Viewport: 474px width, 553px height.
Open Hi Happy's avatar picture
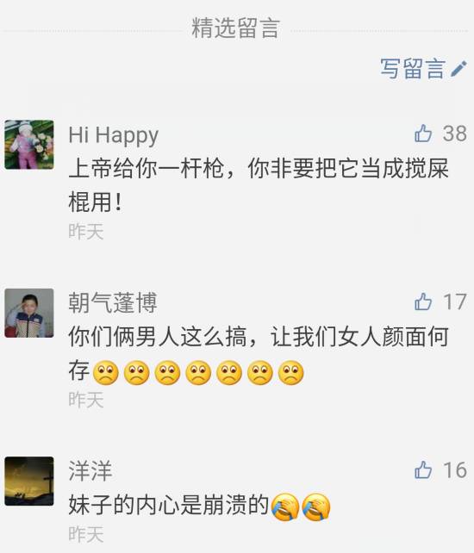29,145
